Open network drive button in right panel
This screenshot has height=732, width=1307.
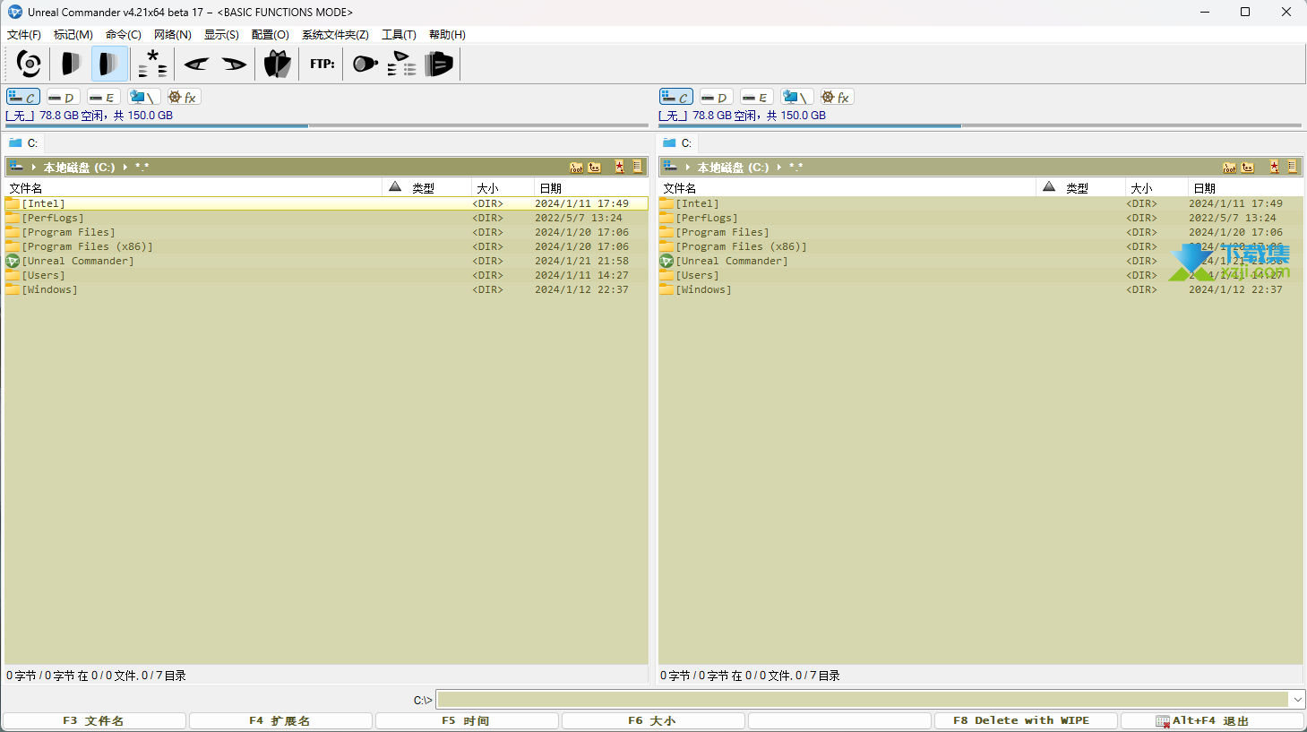pyautogui.click(x=797, y=97)
